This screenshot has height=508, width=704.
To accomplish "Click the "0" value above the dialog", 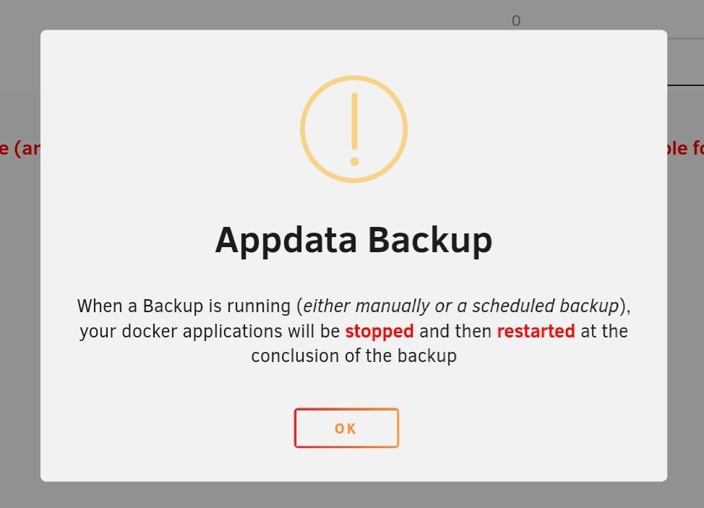I will [516, 21].
